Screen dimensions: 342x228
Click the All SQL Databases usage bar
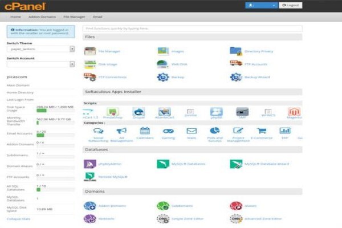point(55,190)
